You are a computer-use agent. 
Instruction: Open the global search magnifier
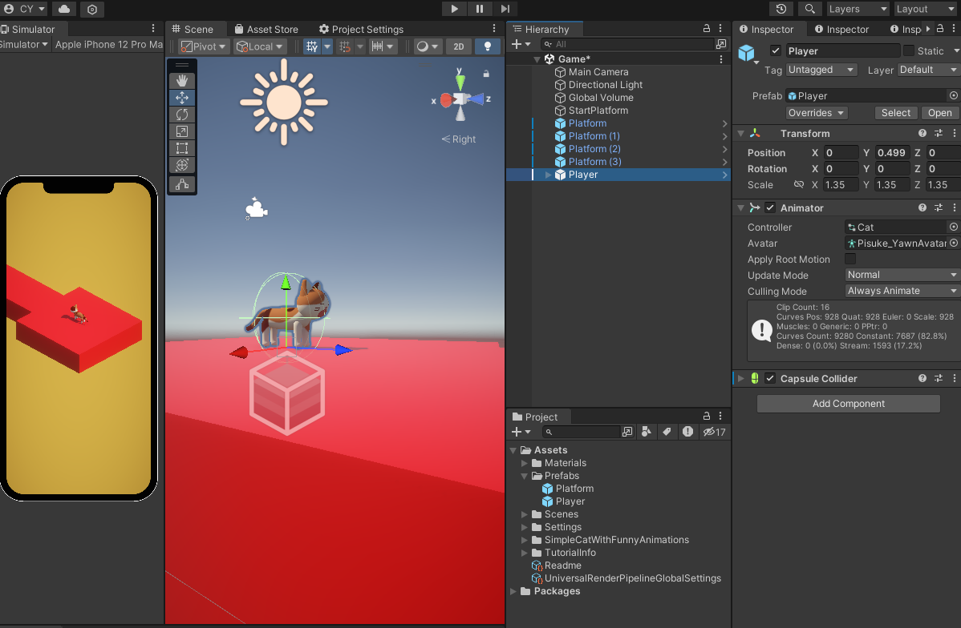pos(809,9)
